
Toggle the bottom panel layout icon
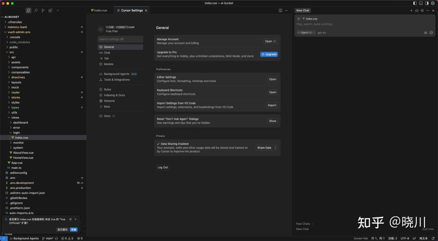point(421,3)
